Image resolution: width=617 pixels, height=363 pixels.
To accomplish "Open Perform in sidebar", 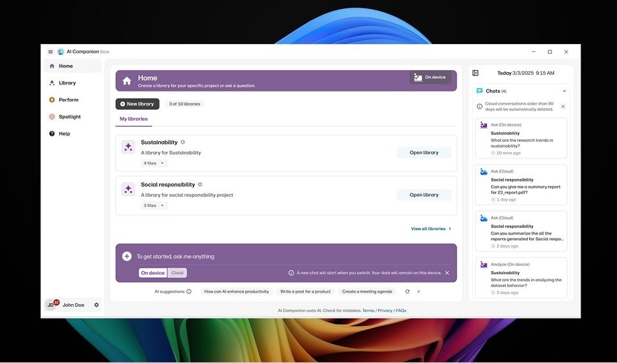I will click(72, 100).
